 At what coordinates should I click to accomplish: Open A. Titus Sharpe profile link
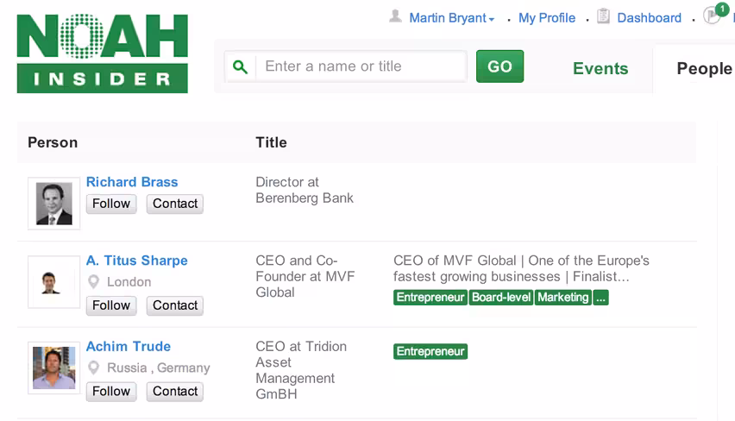click(x=137, y=261)
